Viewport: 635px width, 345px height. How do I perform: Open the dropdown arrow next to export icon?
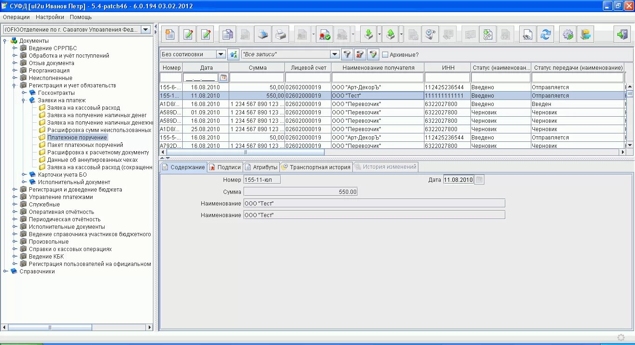tap(402, 34)
